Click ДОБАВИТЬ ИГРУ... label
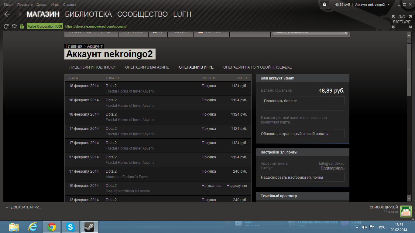Screen dimensions: 415x233 [26, 207]
